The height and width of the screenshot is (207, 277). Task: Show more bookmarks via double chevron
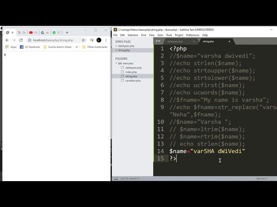pos(77,47)
